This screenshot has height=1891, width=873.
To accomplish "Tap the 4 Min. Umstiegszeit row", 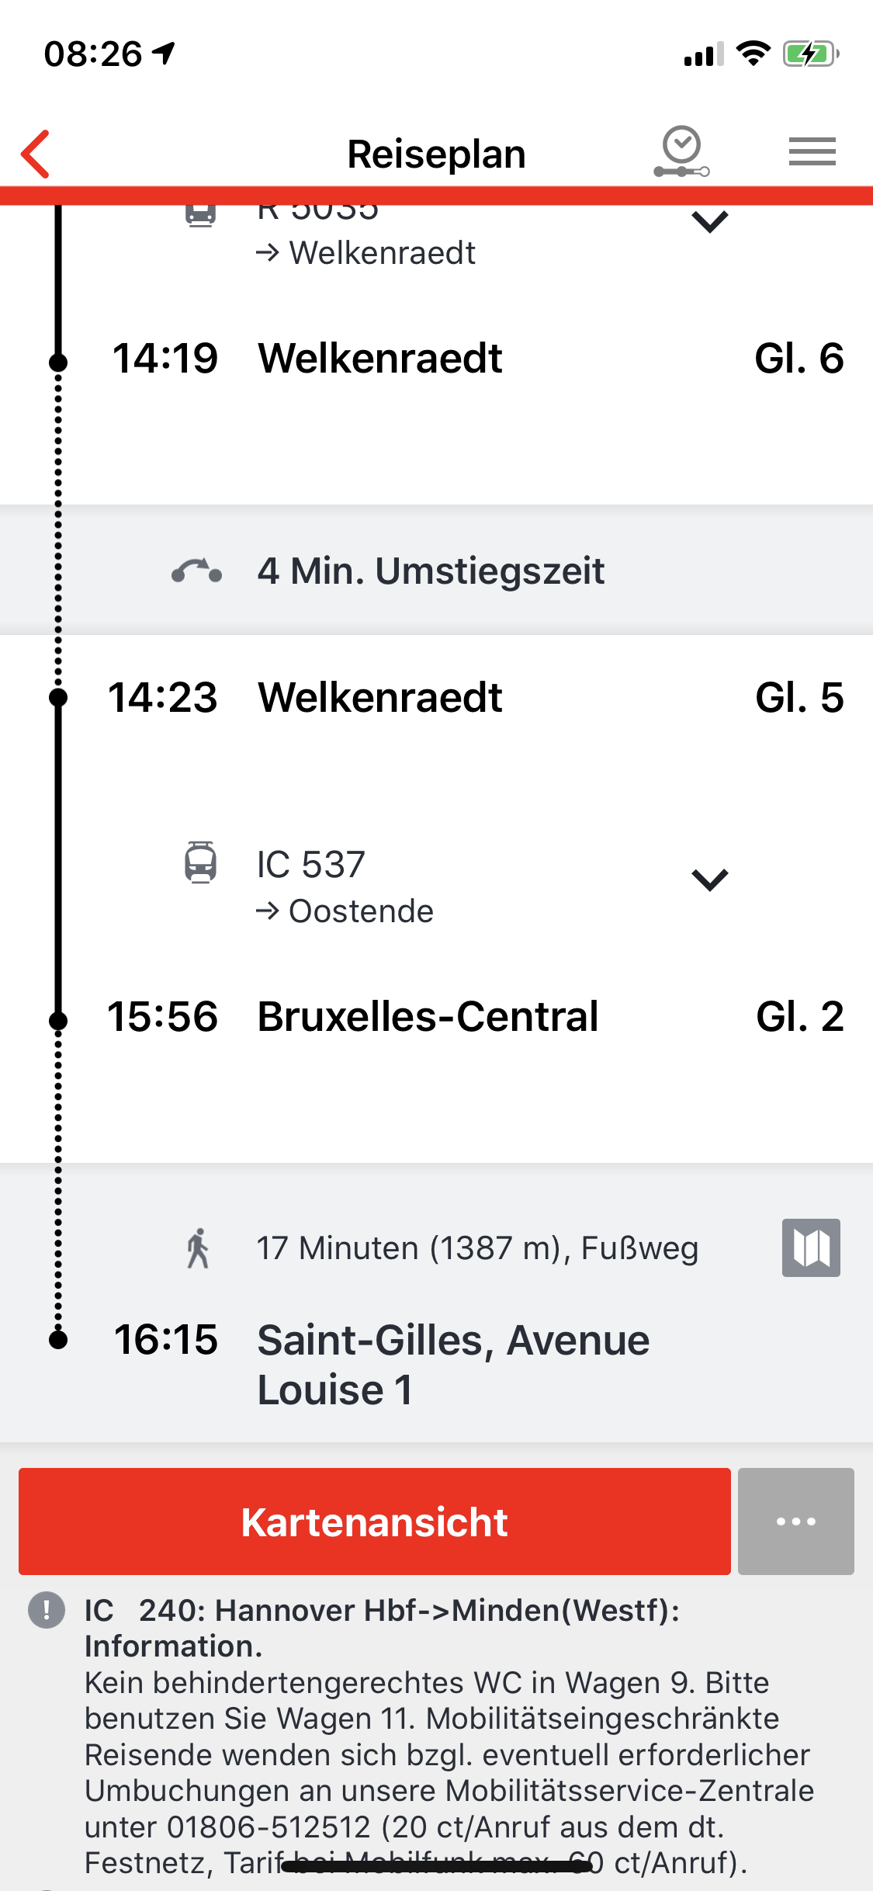I will [431, 571].
